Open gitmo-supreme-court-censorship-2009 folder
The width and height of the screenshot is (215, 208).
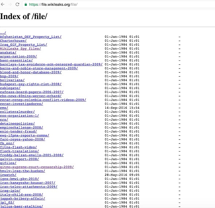pyautogui.click(x=37, y=167)
